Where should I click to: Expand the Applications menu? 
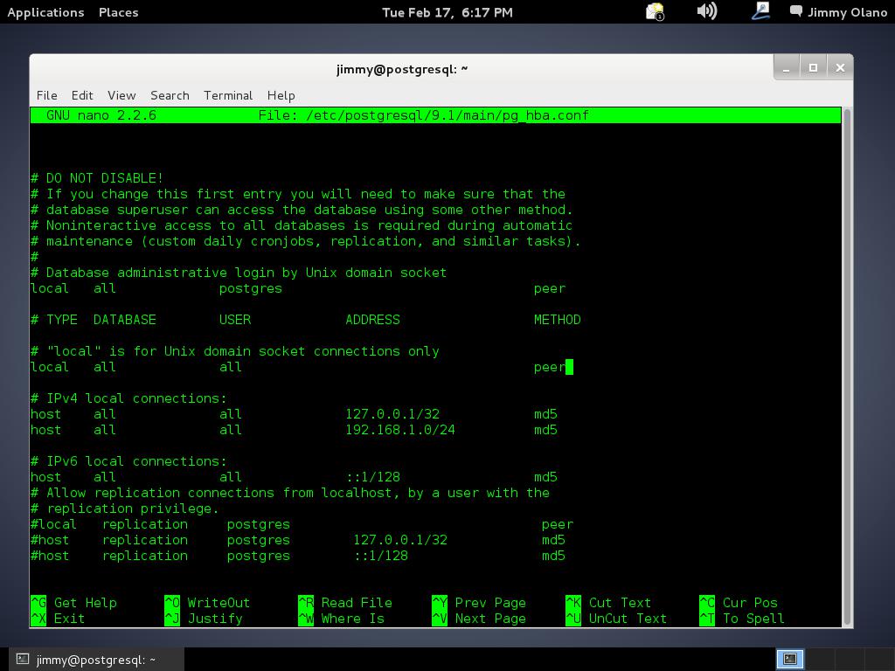pos(45,12)
